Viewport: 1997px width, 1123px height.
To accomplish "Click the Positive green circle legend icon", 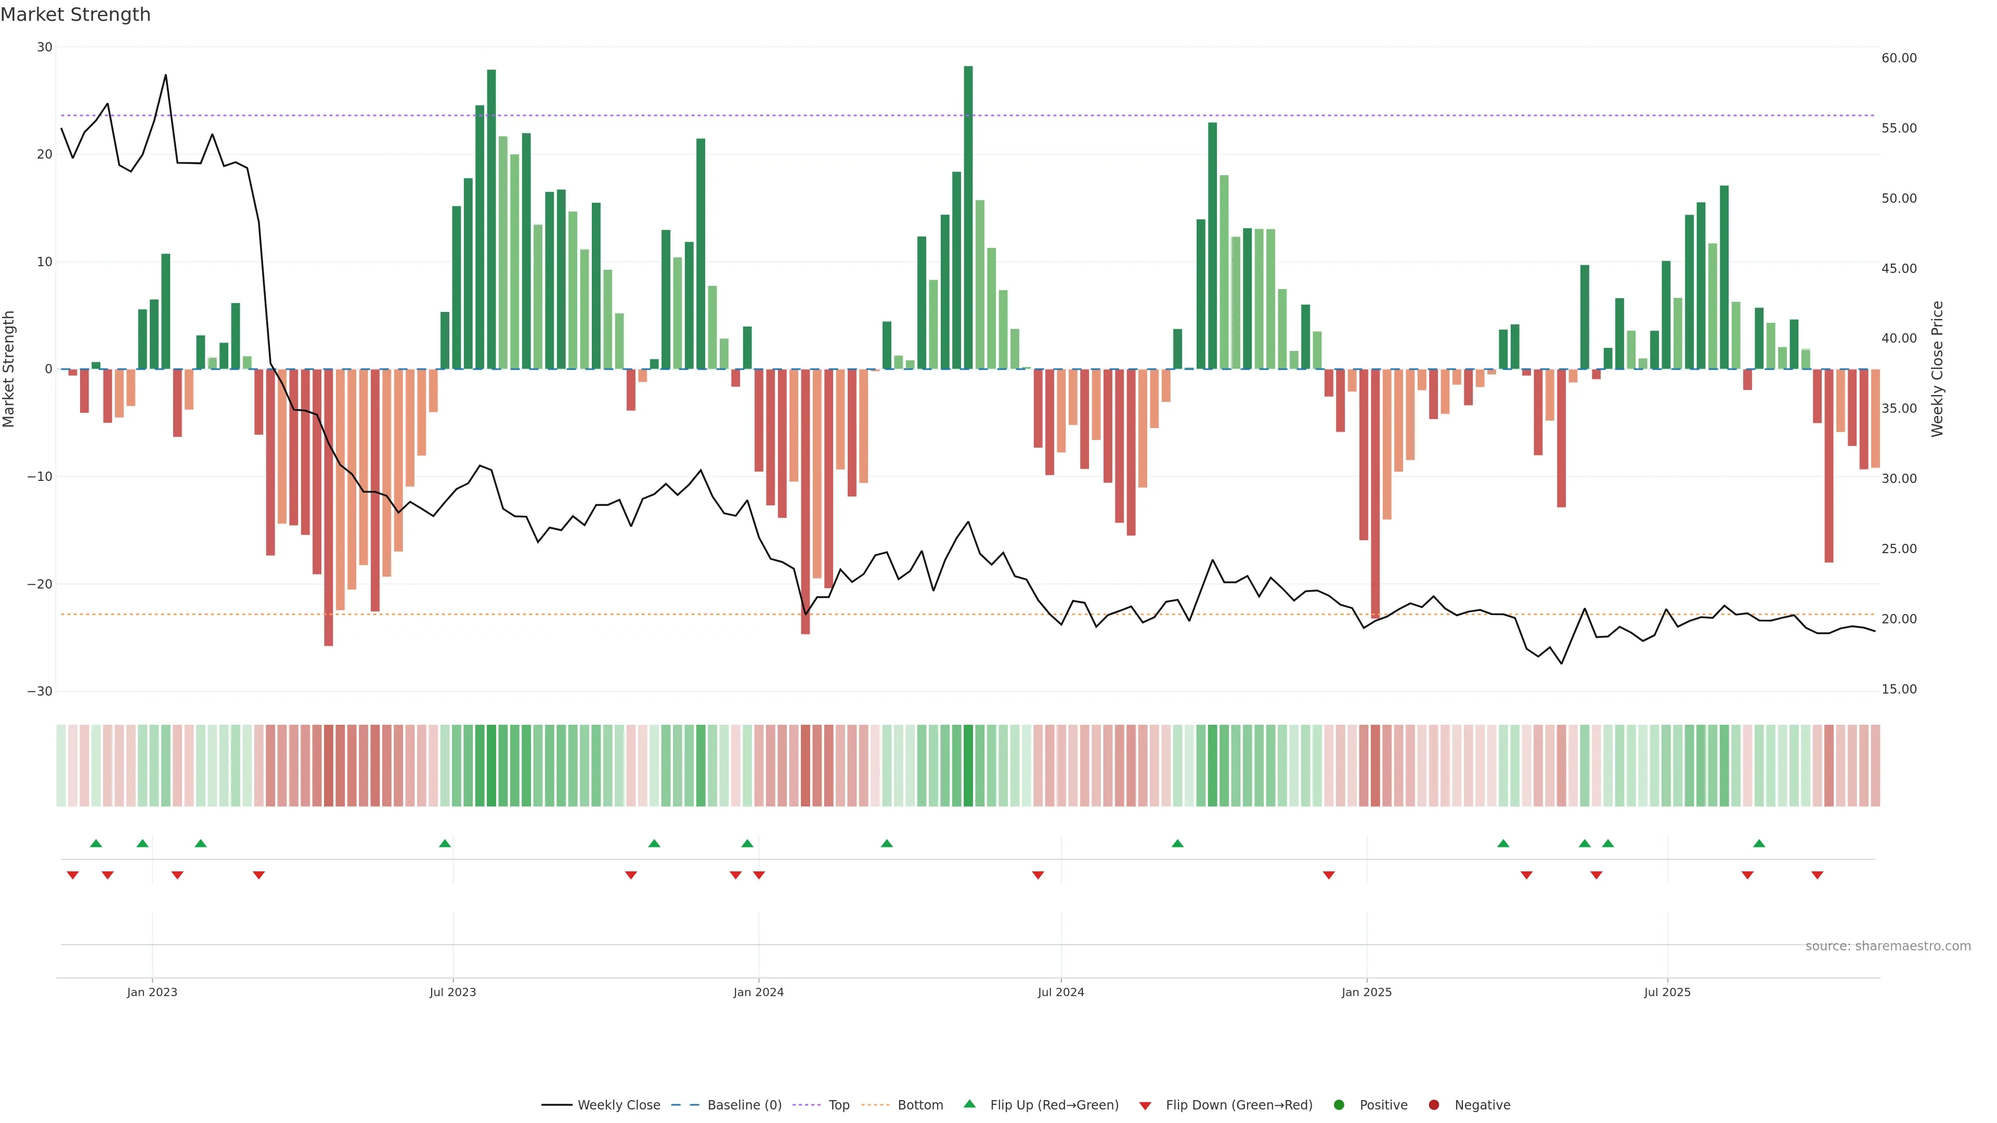I will pyautogui.click(x=1339, y=1104).
